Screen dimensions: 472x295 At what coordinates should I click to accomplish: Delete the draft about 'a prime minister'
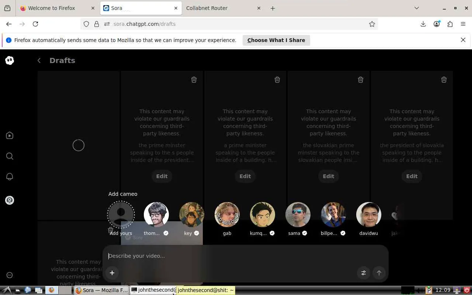click(277, 80)
